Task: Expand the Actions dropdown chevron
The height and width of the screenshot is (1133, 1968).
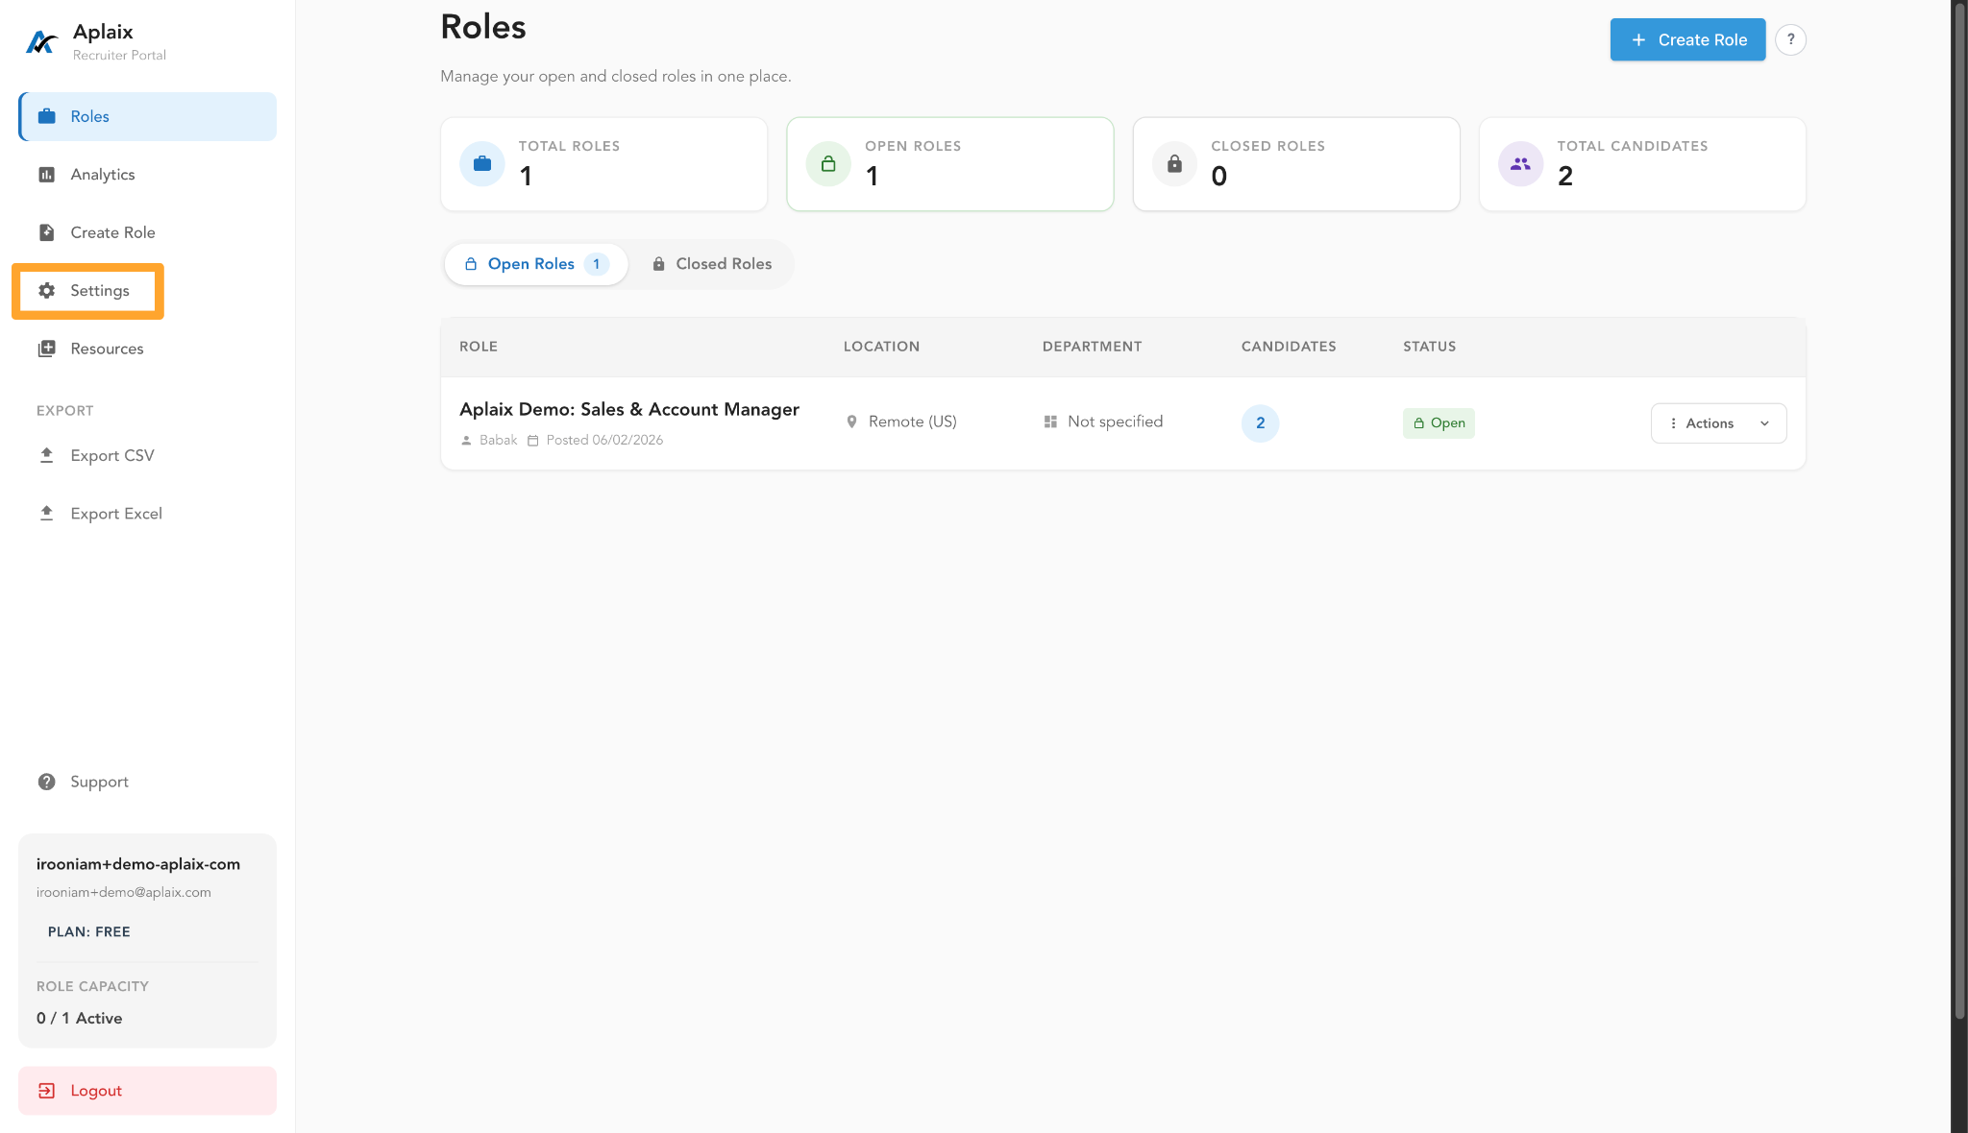Action: pyautogui.click(x=1764, y=423)
